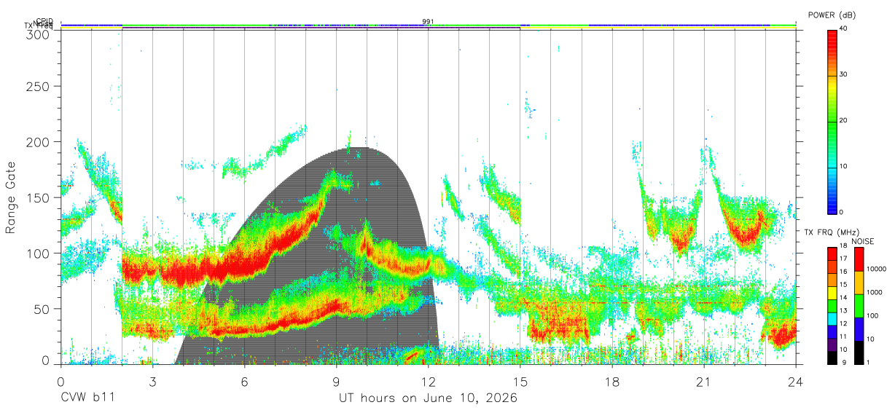This screenshot has height=413, width=895.
Task: Click x-axis tick label 21
Action: click(703, 381)
